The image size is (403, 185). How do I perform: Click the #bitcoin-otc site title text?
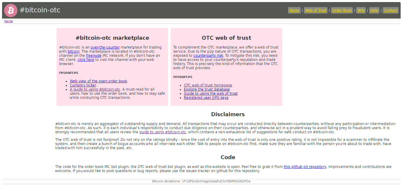pyautogui.click(x=40, y=10)
